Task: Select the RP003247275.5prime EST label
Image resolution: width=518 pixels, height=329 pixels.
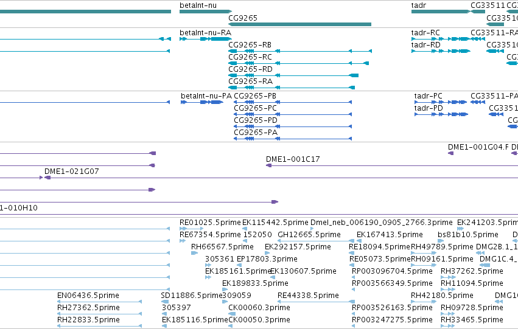Action: point(392,320)
